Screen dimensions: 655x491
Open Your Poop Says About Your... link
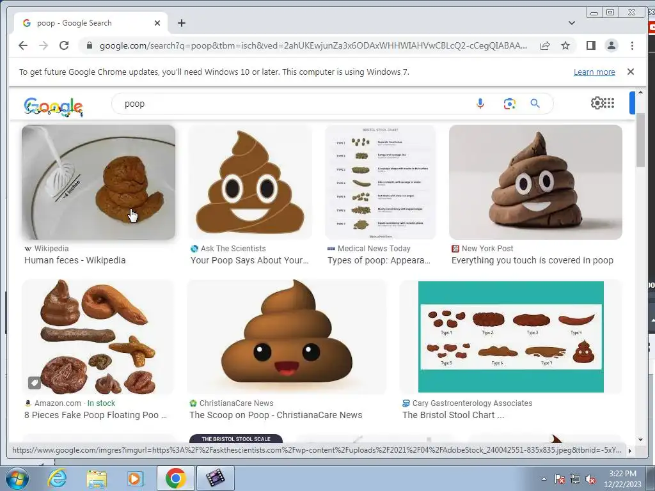pos(249,260)
